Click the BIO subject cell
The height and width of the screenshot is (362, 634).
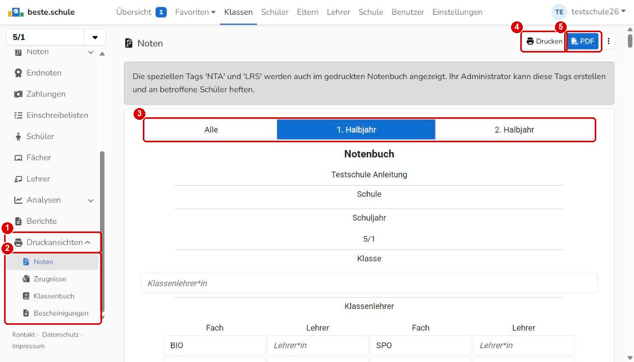214,345
